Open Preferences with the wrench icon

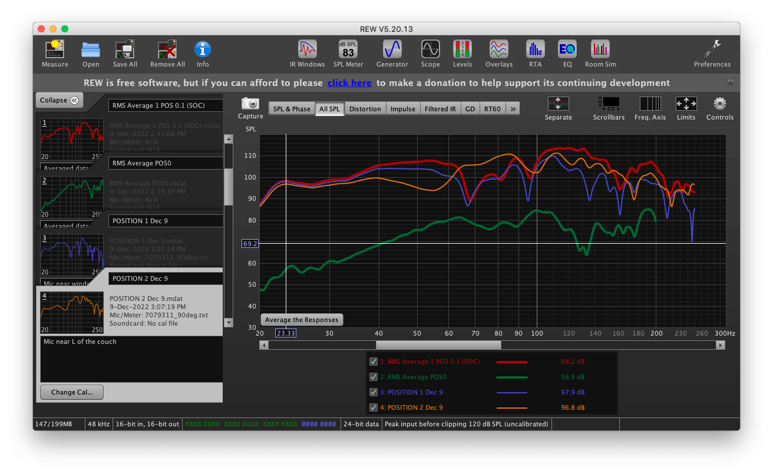tap(712, 49)
